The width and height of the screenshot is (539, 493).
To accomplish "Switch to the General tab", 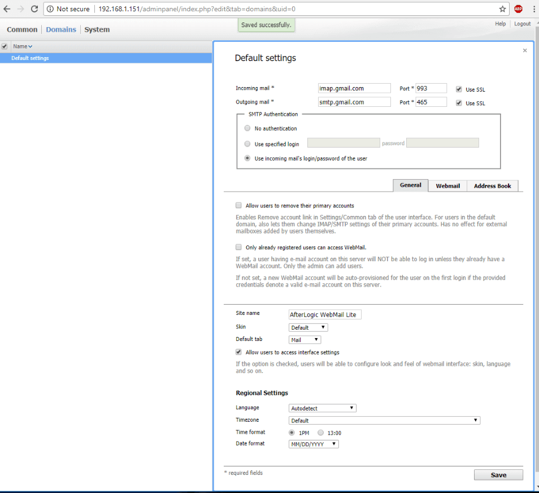I will [410, 185].
